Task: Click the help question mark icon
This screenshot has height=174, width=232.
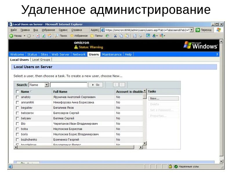Action: (x=217, y=55)
